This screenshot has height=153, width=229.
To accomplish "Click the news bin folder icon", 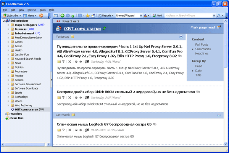I will 93,16.
